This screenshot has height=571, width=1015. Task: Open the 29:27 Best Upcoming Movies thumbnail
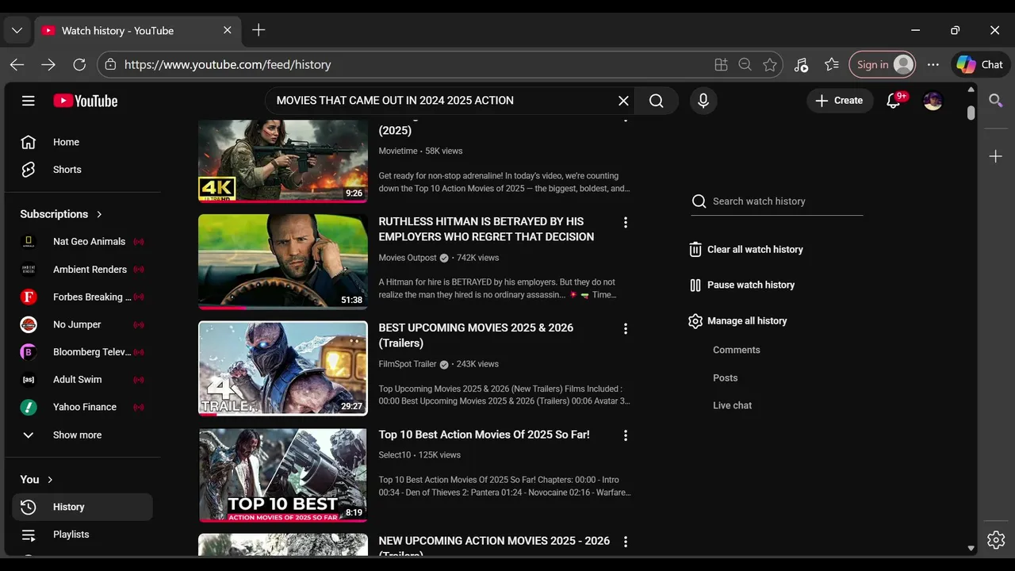coord(283,368)
